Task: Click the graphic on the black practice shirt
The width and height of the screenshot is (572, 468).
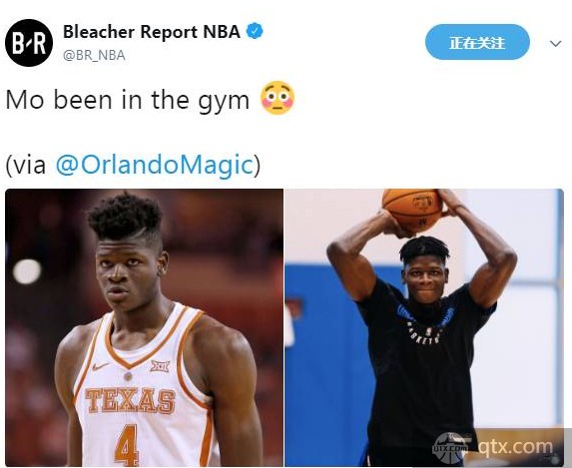Action: click(425, 324)
